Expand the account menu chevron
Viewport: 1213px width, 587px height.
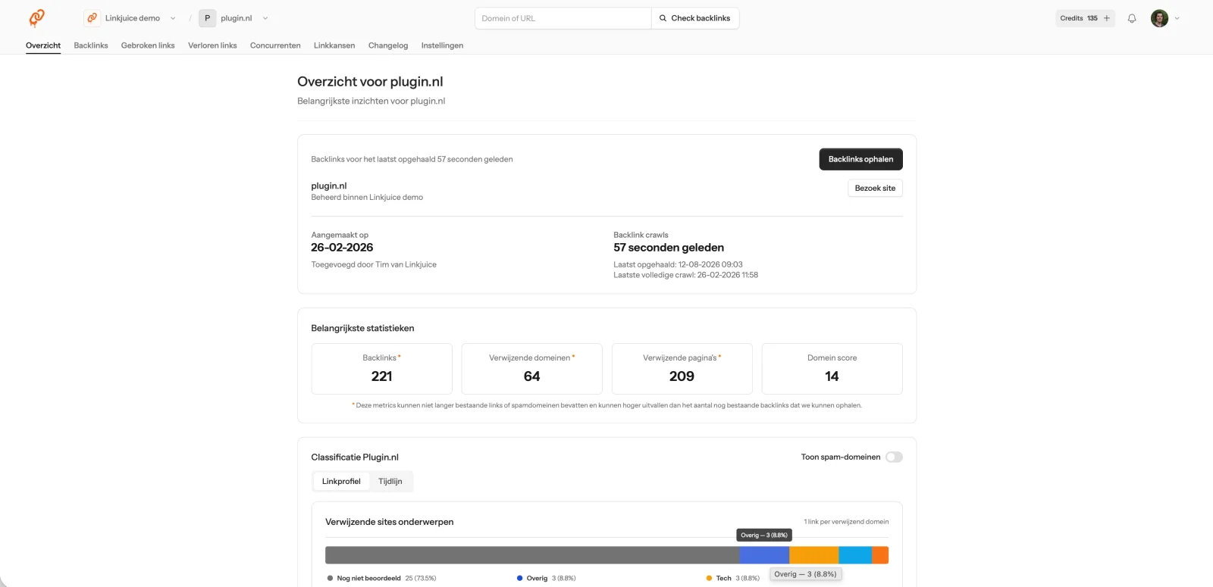1177,18
